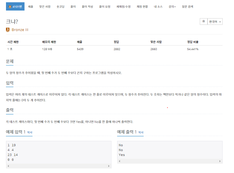The image size is (234, 173).
Task: Click the correct answers value 2882
Action: click(117, 49)
